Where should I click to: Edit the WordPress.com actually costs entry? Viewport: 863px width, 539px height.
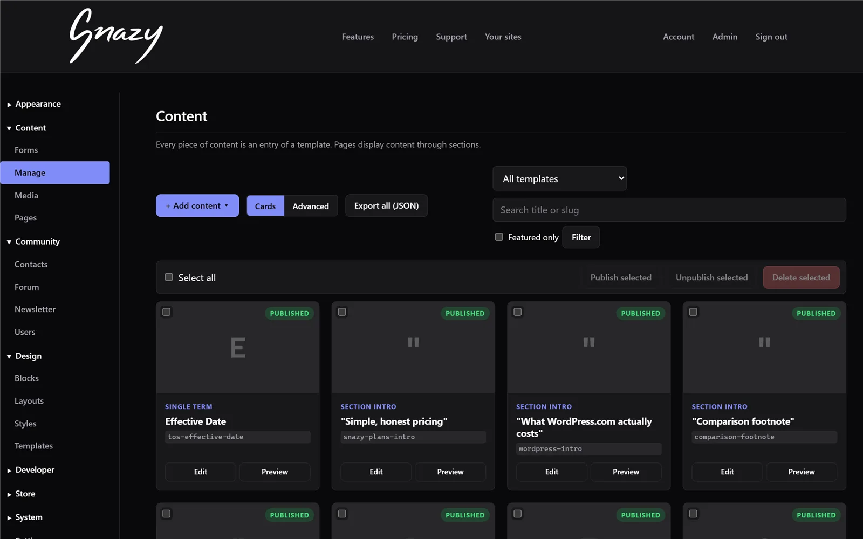pos(552,472)
